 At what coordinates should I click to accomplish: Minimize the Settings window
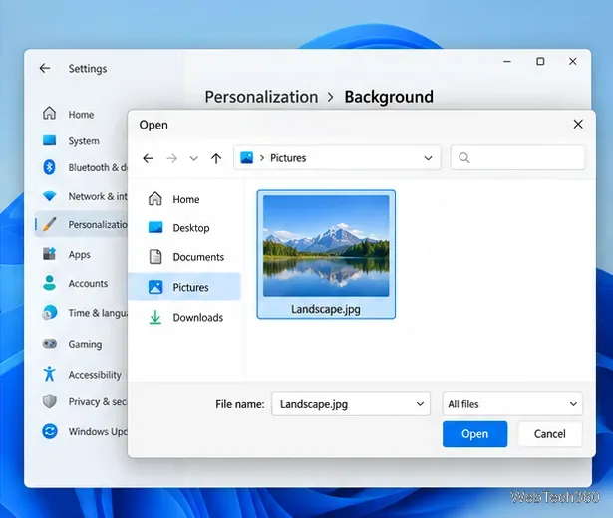tap(507, 62)
